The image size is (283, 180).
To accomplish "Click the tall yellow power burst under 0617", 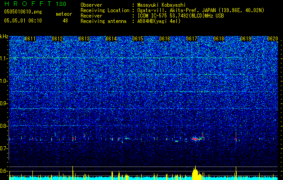I will point(196,173).
